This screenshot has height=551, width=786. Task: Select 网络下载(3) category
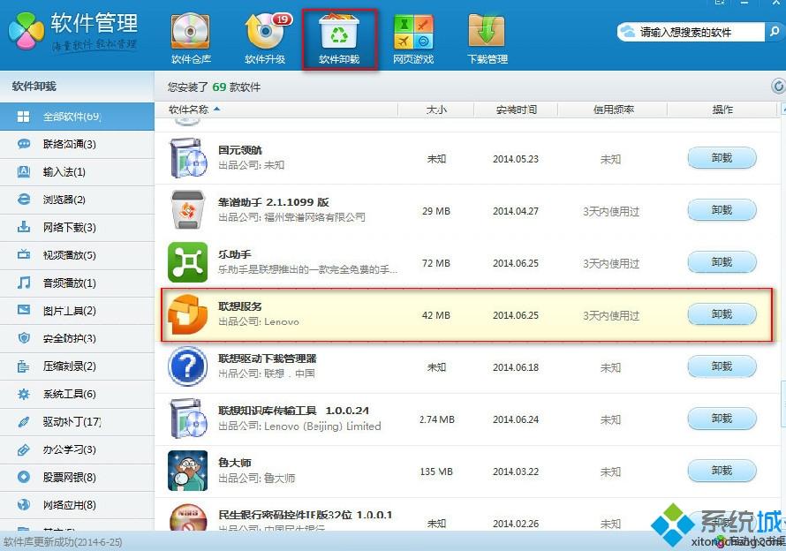77,228
